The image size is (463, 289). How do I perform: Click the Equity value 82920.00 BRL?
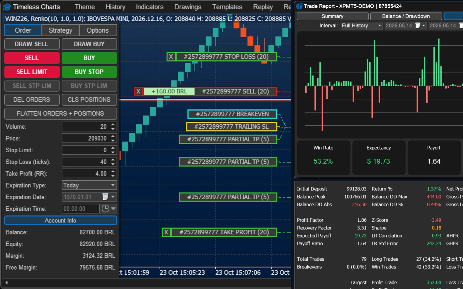click(x=97, y=244)
